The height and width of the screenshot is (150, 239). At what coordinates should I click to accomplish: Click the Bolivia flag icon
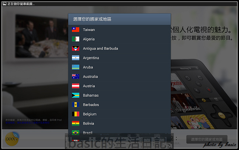pyautogui.click(x=76, y=124)
